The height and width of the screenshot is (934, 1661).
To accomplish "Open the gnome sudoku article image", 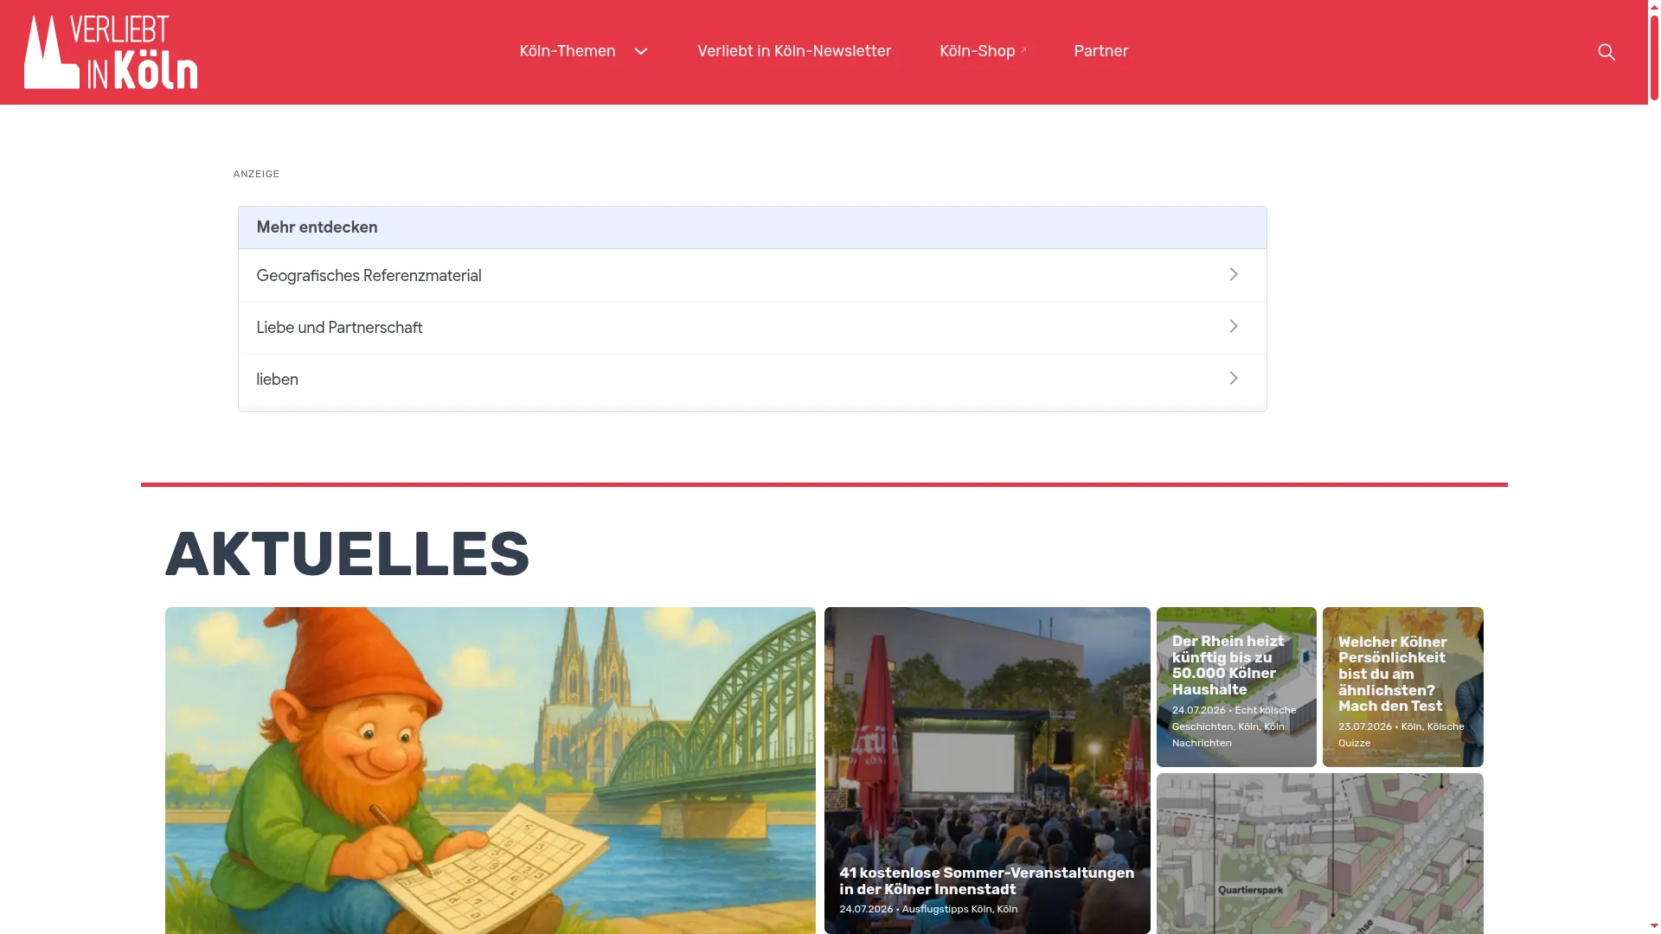I will pyautogui.click(x=490, y=770).
